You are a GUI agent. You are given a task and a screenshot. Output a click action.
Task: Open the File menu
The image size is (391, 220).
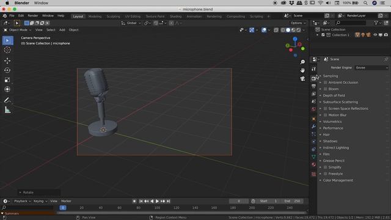pos(12,16)
